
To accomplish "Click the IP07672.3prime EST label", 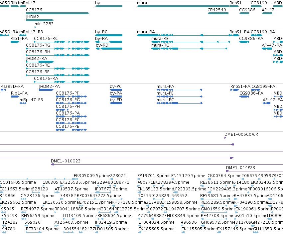I will coord(111,189).
